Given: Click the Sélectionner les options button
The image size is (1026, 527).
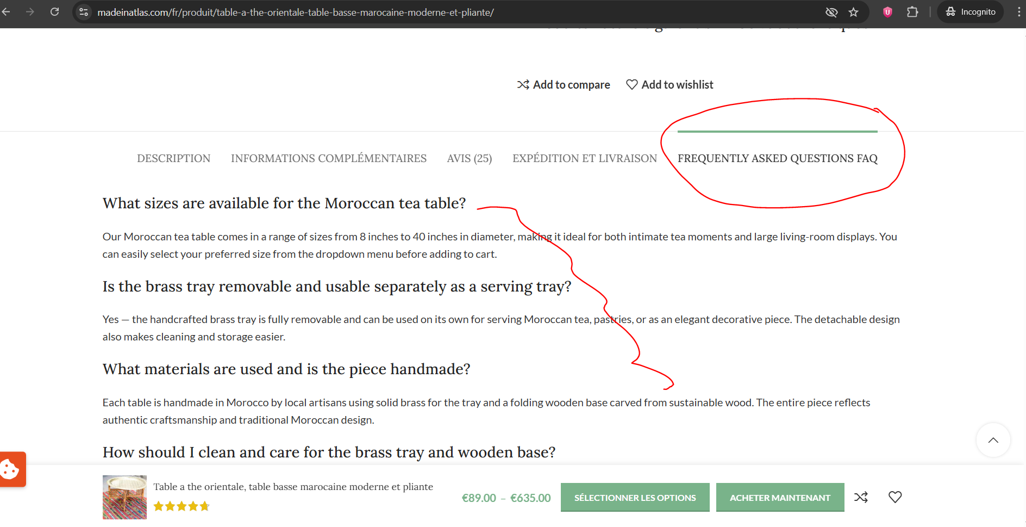Looking at the screenshot, I should click(635, 498).
